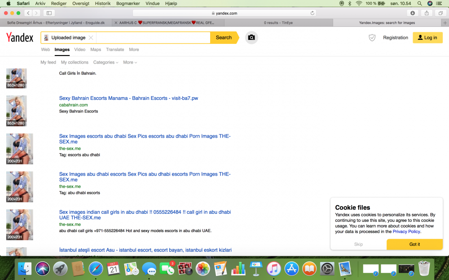The height and width of the screenshot is (280, 449).
Task: Open System Preferences from the Dock
Action: [x=327, y=269]
